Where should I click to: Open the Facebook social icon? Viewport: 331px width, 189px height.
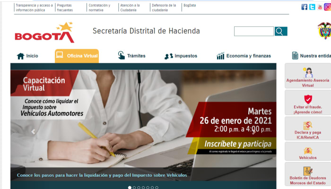(304, 7)
